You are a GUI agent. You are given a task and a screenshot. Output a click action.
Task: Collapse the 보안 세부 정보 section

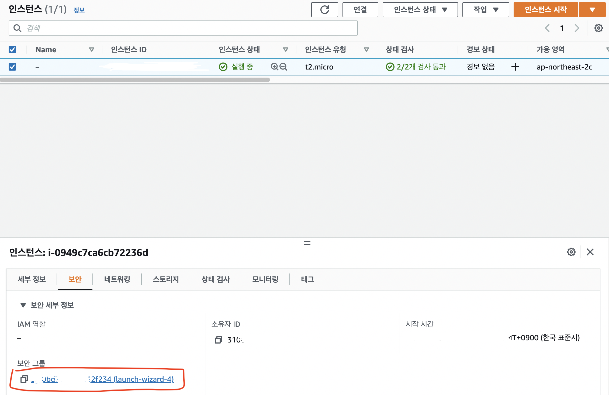[23, 305]
